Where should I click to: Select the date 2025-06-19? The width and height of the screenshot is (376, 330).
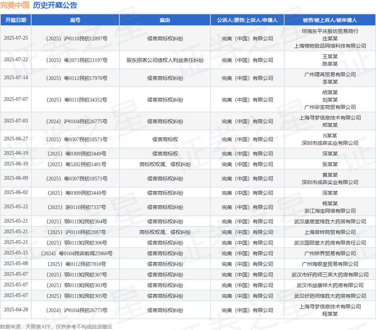16,153
